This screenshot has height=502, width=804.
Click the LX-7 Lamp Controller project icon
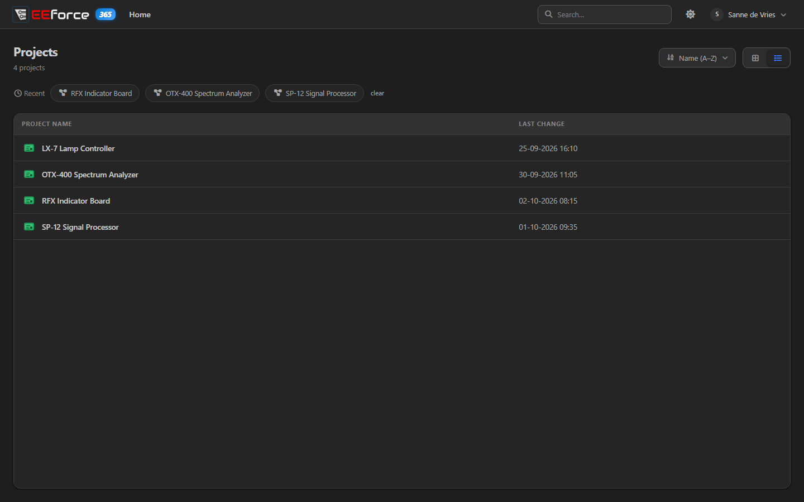[x=29, y=148]
